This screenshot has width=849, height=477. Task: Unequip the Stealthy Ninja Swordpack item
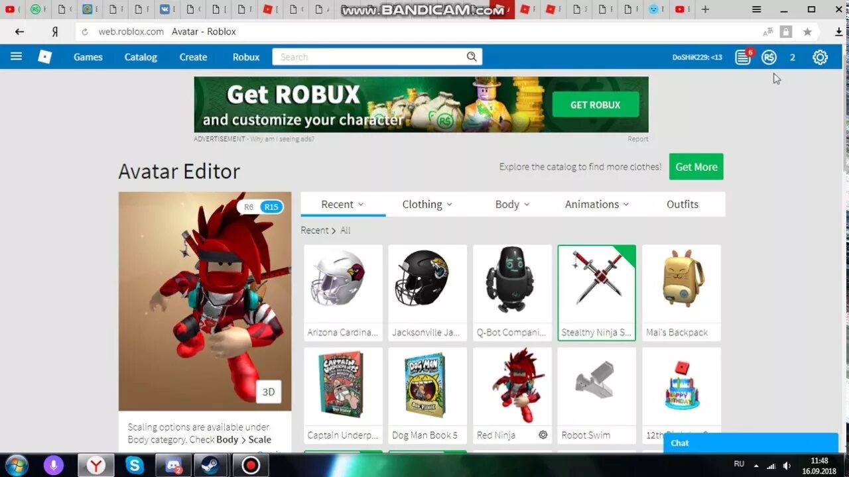(596, 293)
